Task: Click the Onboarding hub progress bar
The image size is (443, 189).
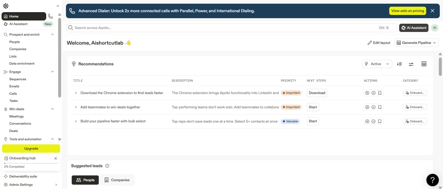Action: tap(31, 163)
